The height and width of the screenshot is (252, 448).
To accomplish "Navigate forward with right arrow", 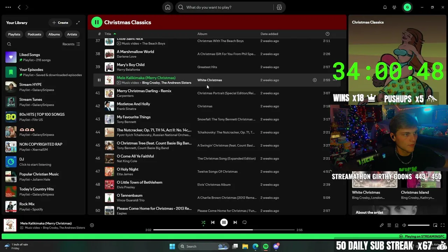I will click(x=27, y=7).
